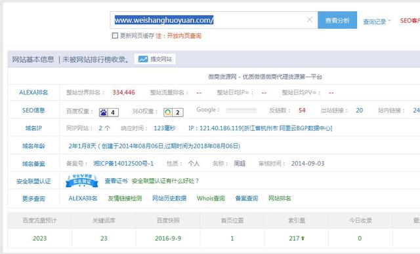Click the green up arrow beside 217
The width and height of the screenshot is (420, 254).
click(x=303, y=238)
